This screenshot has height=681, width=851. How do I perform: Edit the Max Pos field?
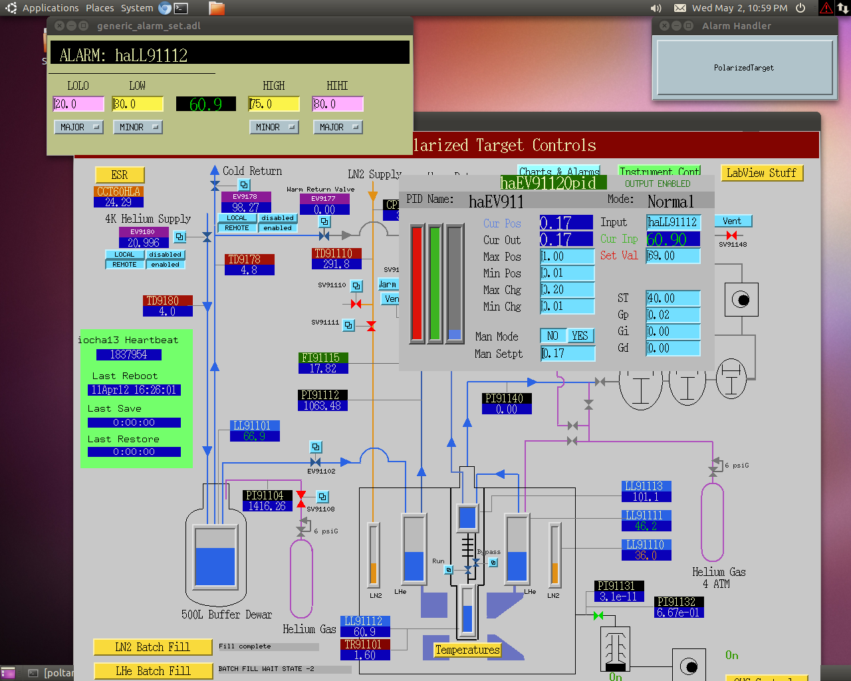coord(567,257)
